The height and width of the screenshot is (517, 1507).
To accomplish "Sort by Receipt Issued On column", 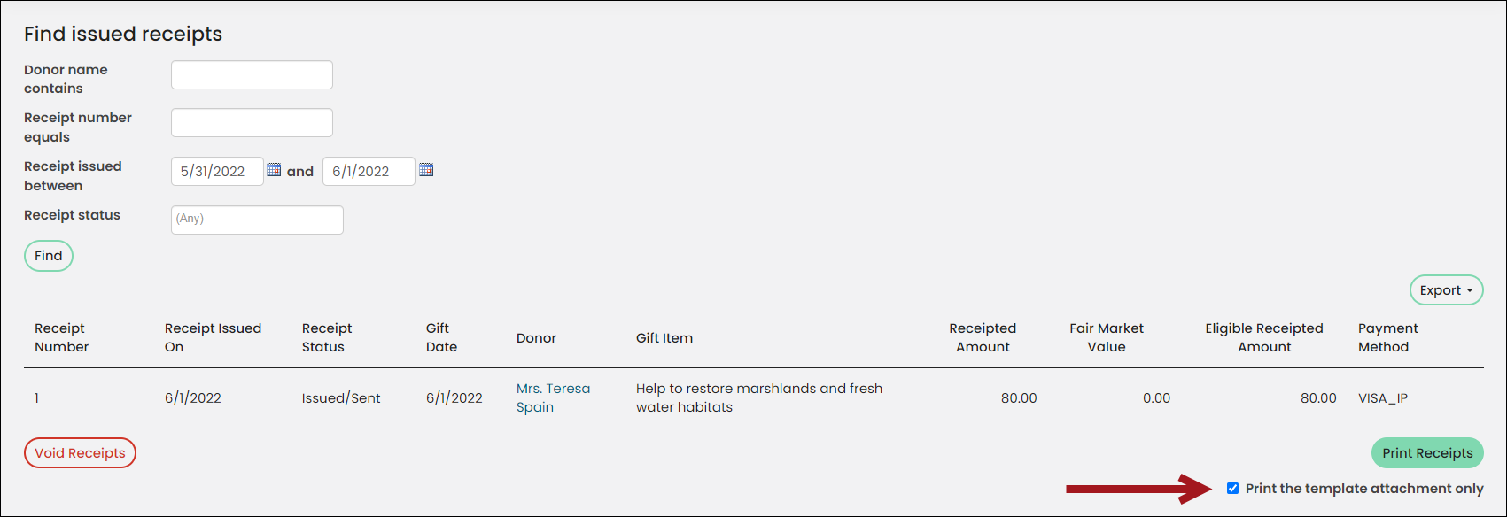I will (213, 337).
